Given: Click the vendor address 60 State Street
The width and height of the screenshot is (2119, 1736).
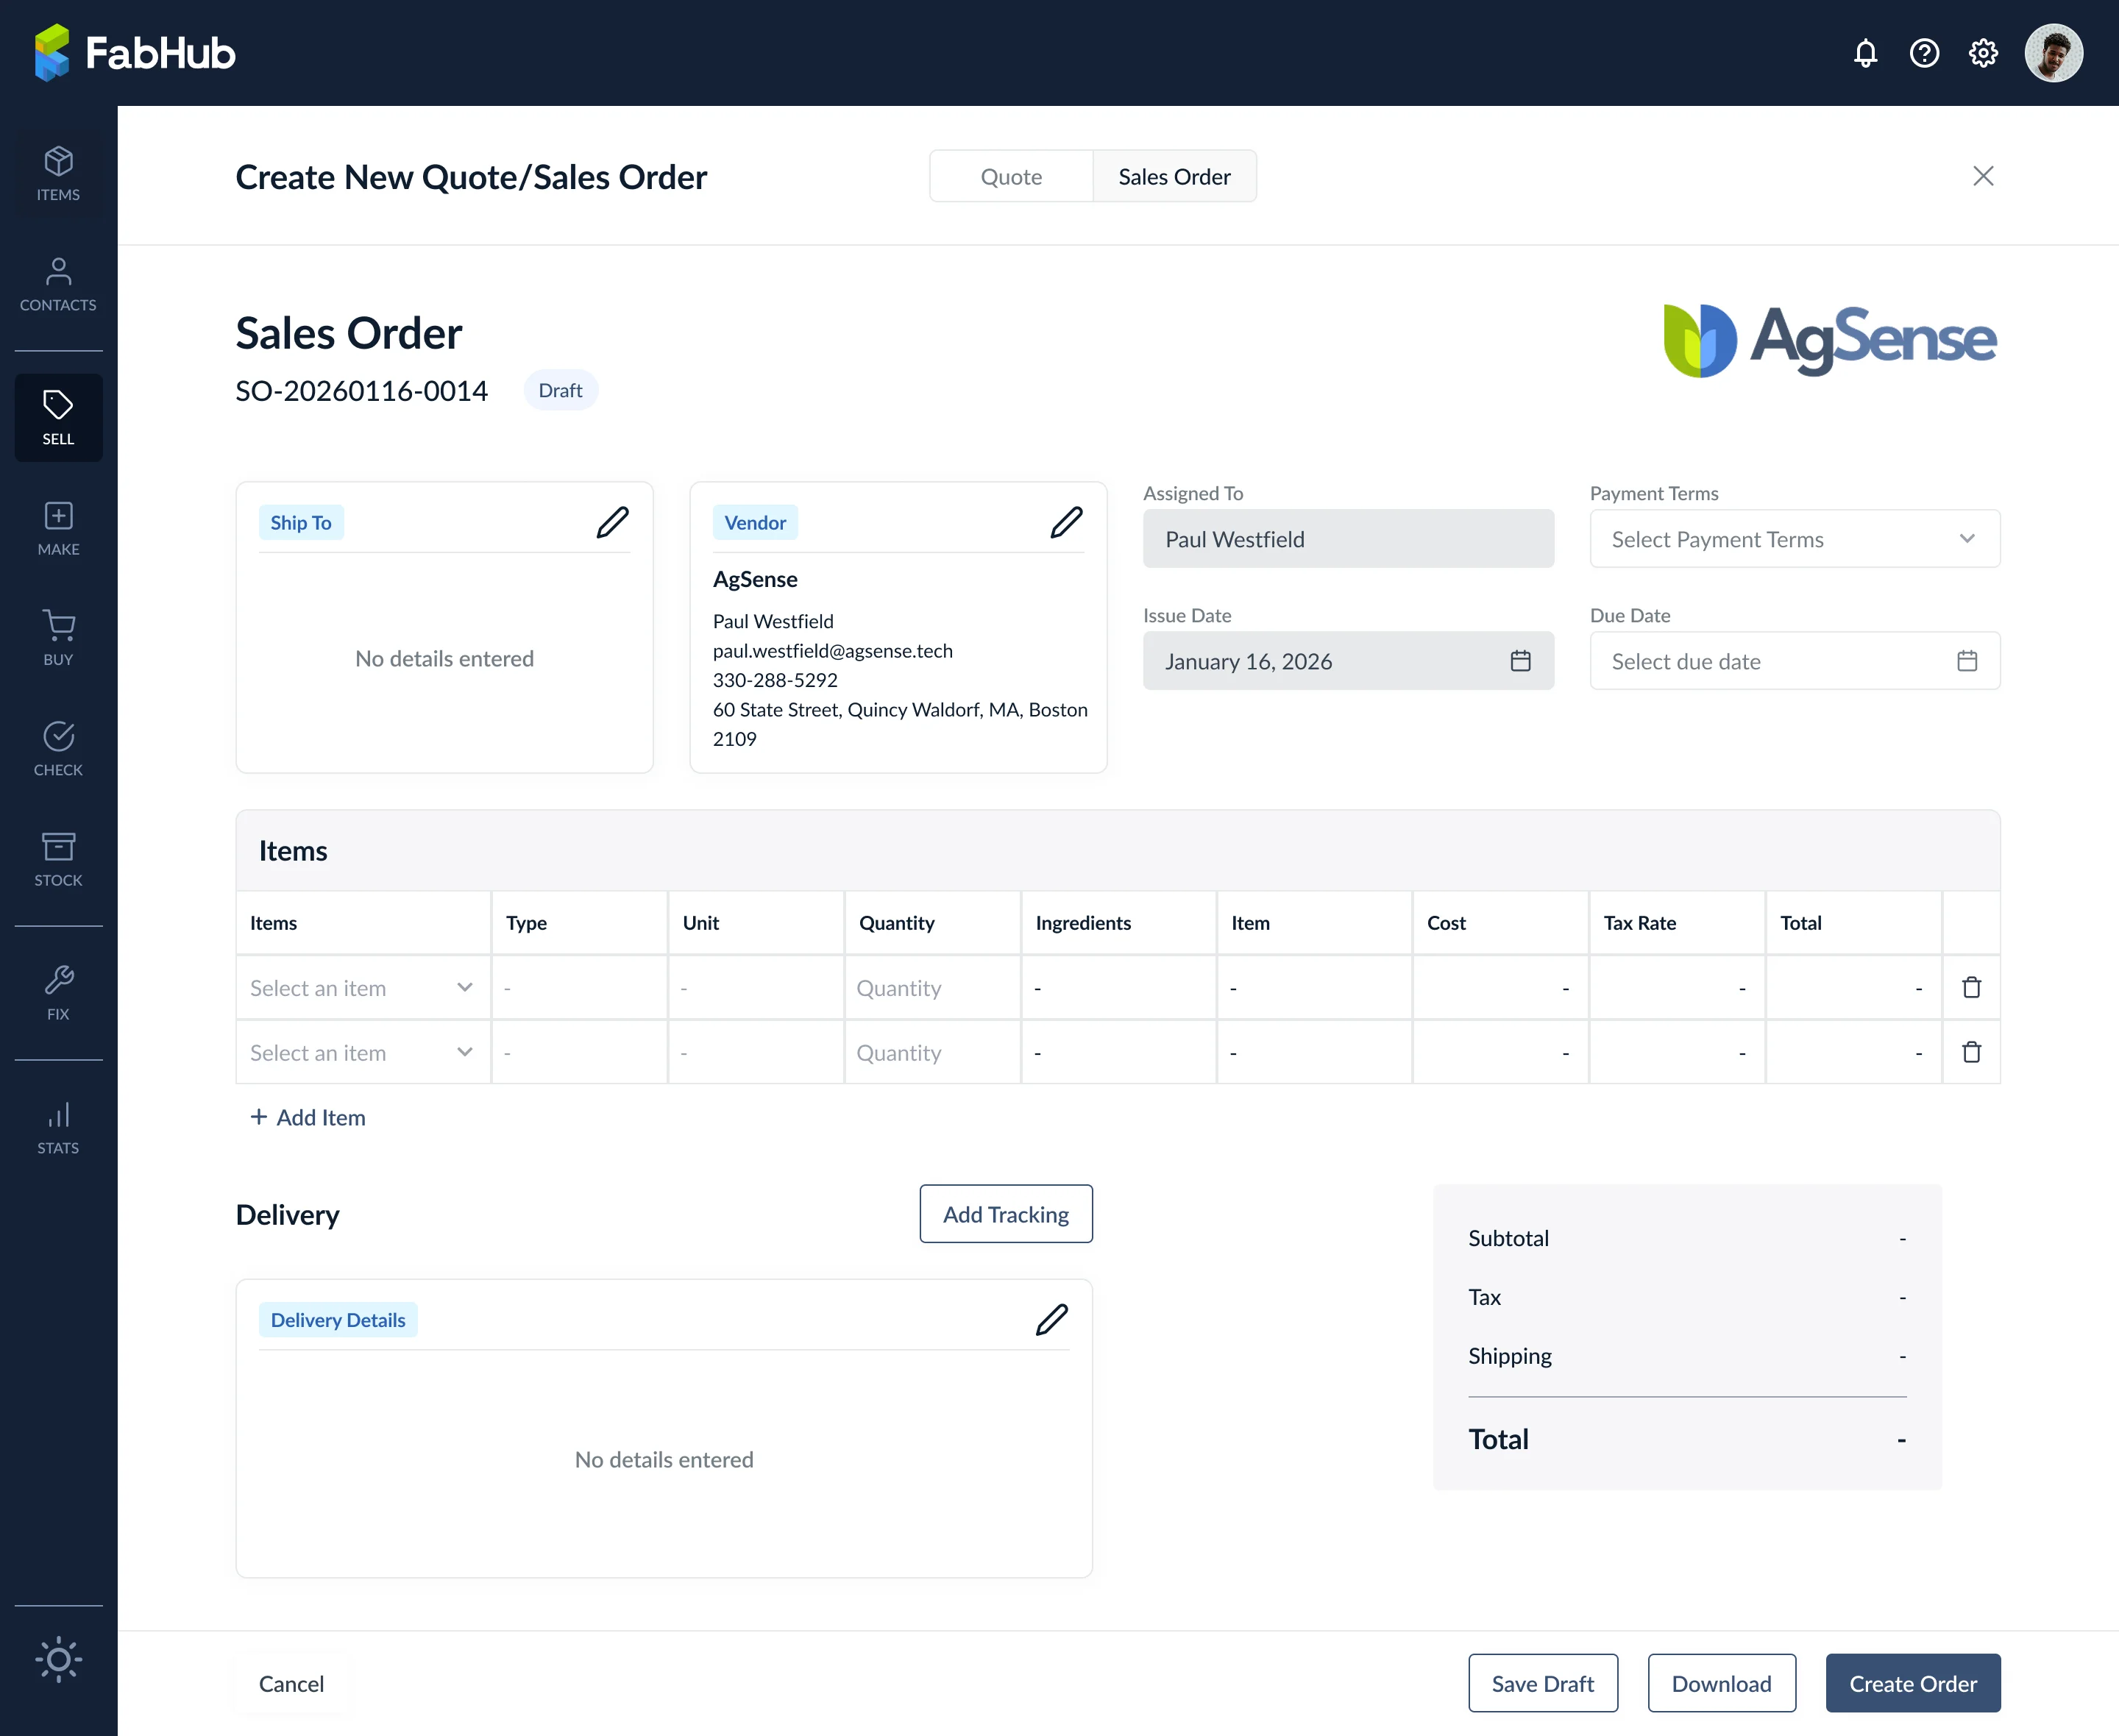Looking at the screenshot, I should pyautogui.click(x=900, y=724).
